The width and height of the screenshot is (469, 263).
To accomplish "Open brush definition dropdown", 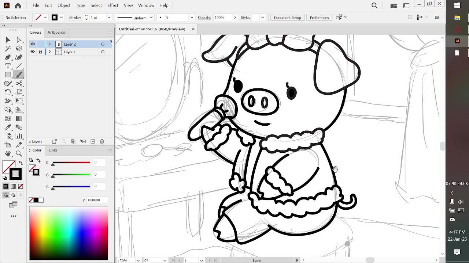I will (191, 18).
